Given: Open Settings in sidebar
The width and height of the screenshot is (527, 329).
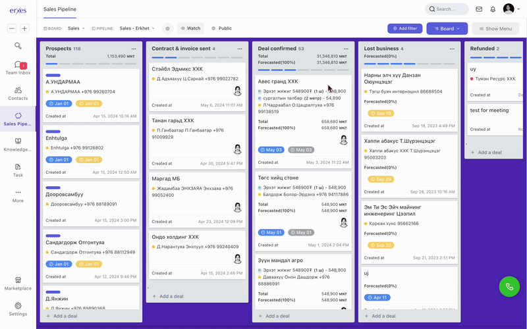Looking at the screenshot, I should coord(18,309).
